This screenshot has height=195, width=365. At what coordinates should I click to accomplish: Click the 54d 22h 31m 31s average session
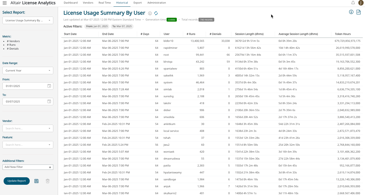289,124
